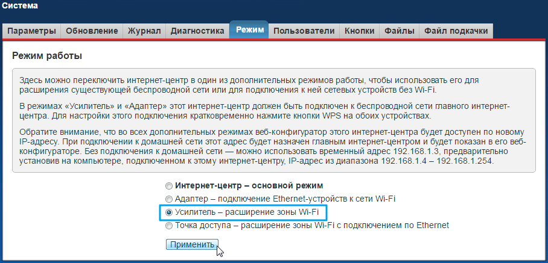Choose Точка доступа with Ethernet radio option
This screenshot has height=263, width=548.
(x=169, y=226)
